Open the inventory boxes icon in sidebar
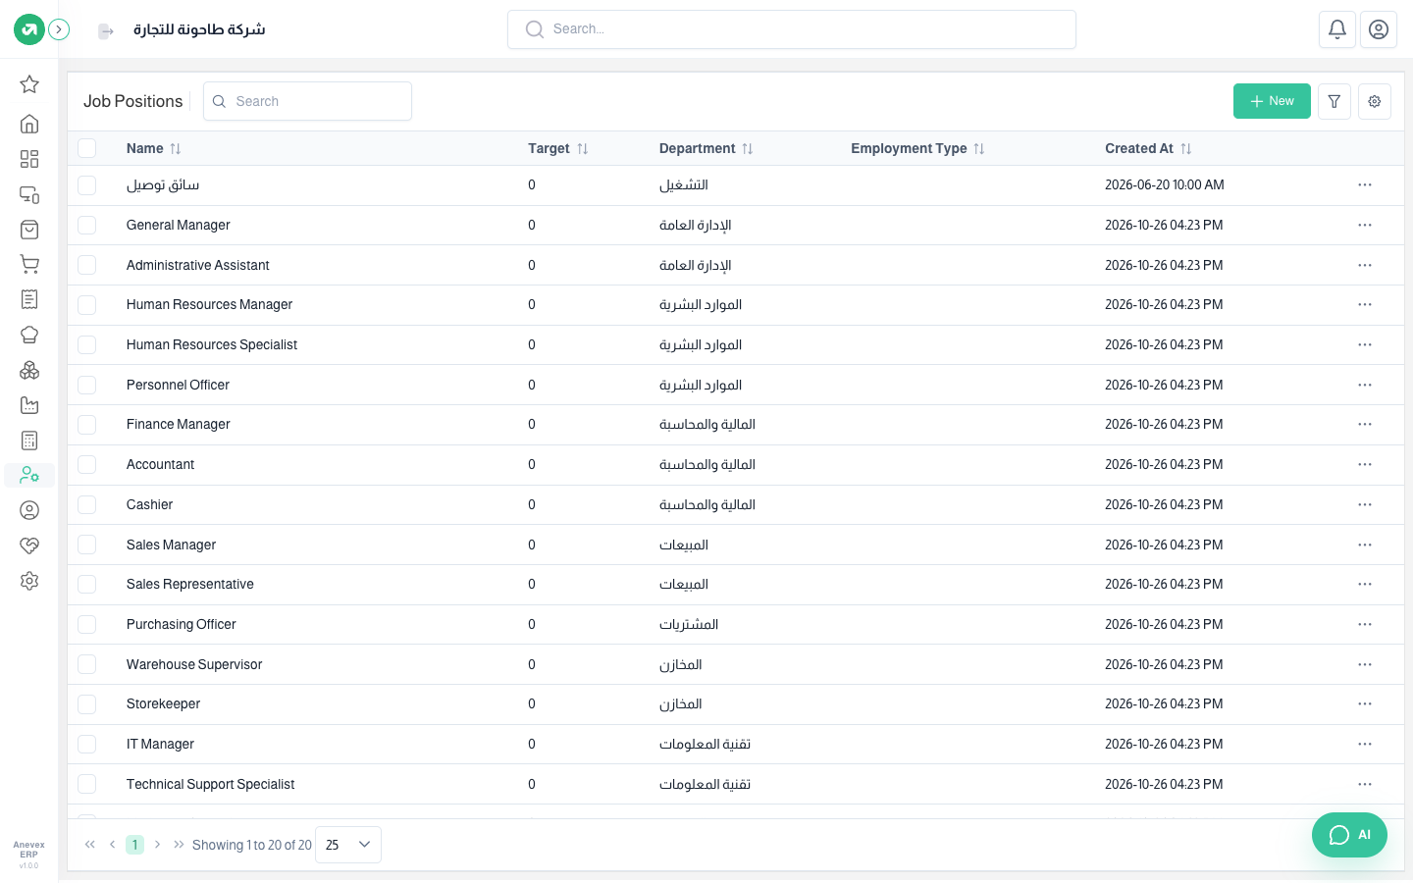 (x=29, y=370)
